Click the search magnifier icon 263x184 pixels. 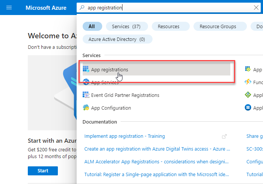click(x=82, y=8)
